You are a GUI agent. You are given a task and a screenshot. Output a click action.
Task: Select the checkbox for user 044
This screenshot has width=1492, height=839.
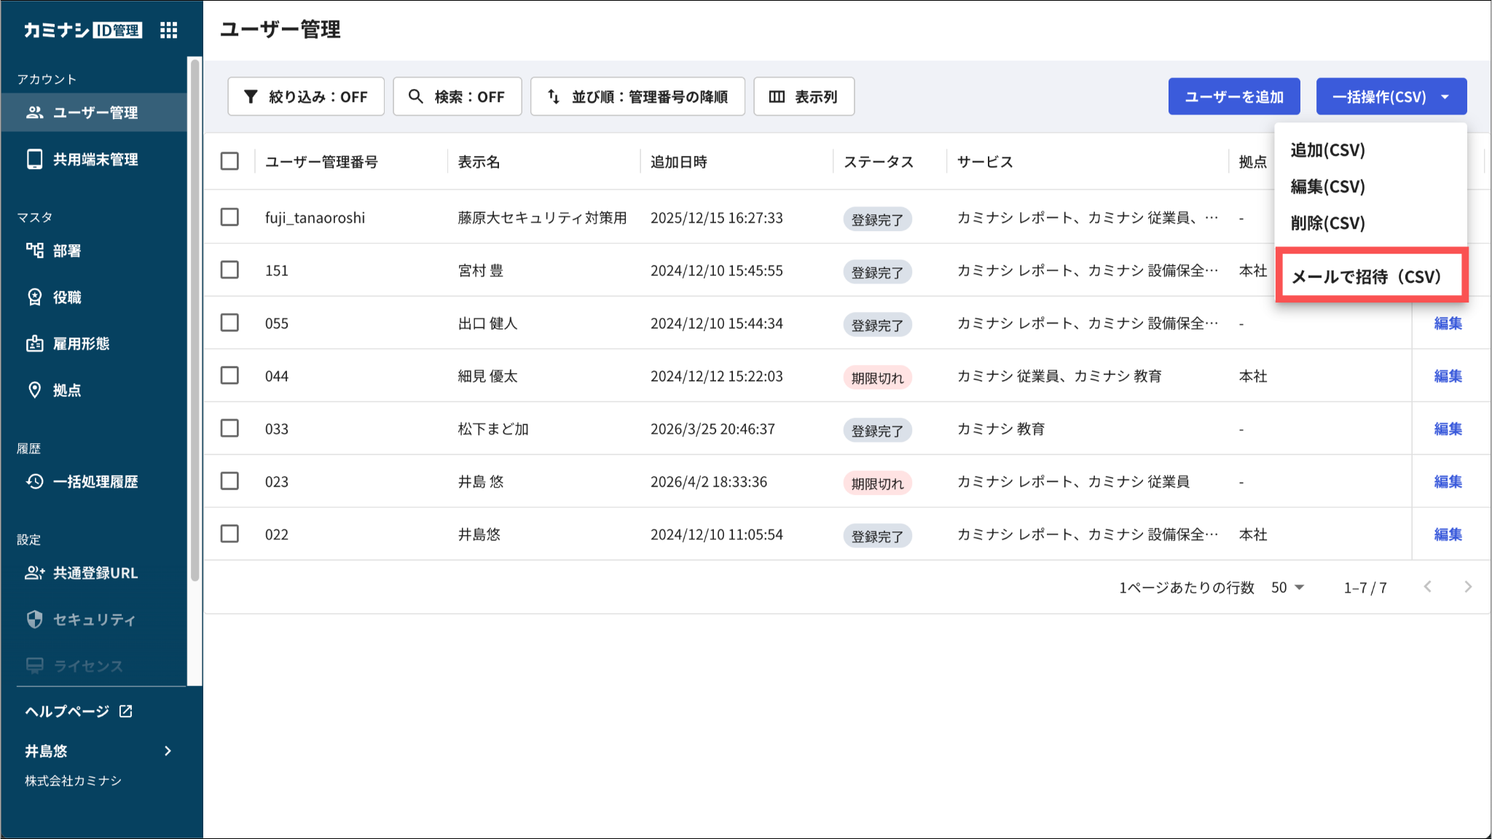[x=229, y=375]
